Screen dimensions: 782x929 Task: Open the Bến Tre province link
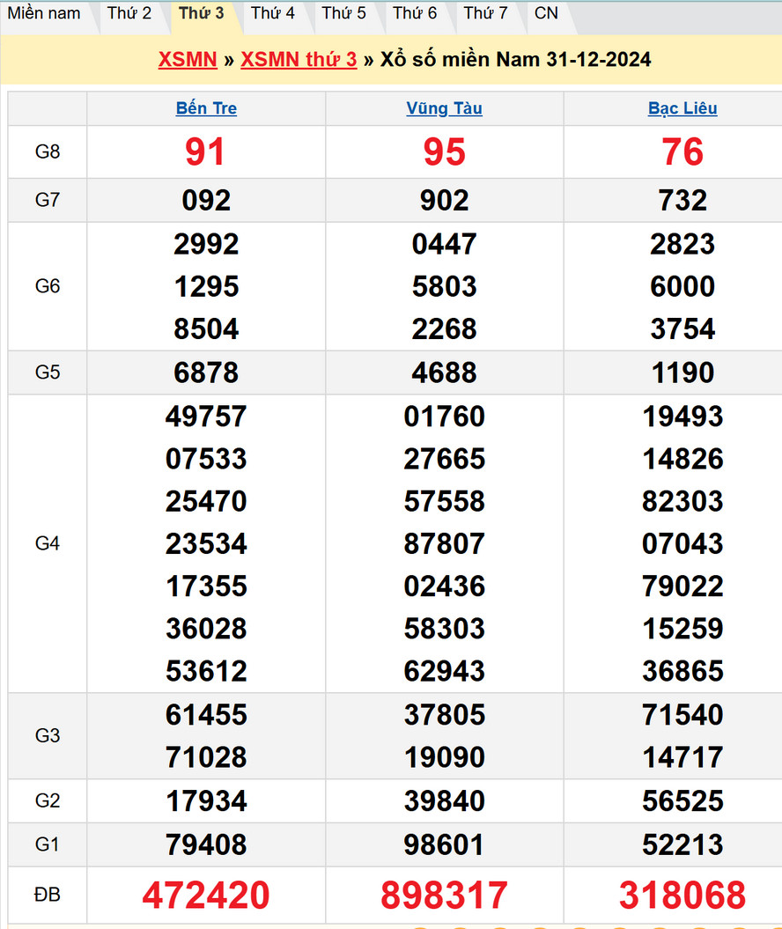pyautogui.click(x=206, y=108)
